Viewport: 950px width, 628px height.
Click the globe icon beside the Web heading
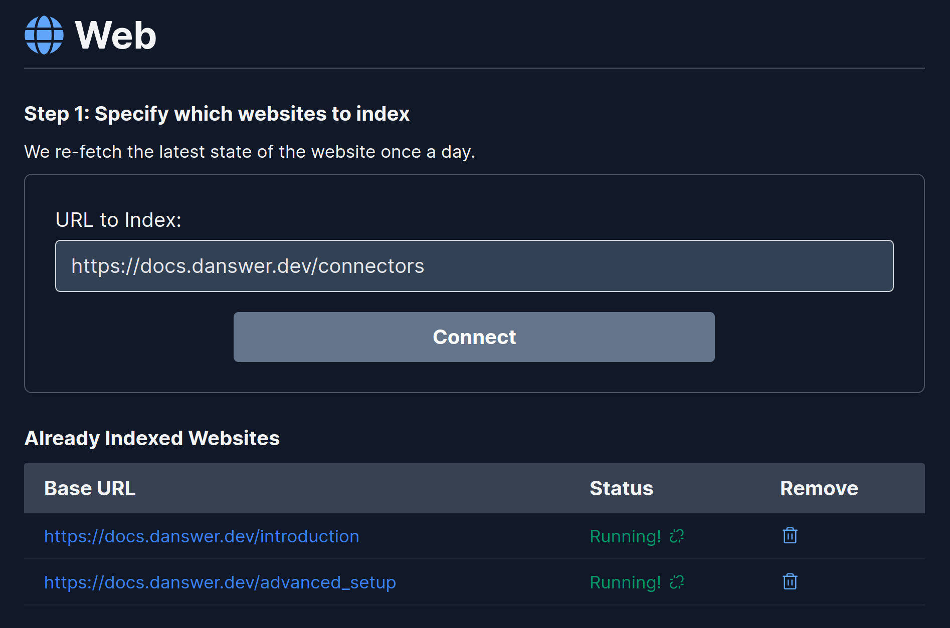click(x=44, y=34)
